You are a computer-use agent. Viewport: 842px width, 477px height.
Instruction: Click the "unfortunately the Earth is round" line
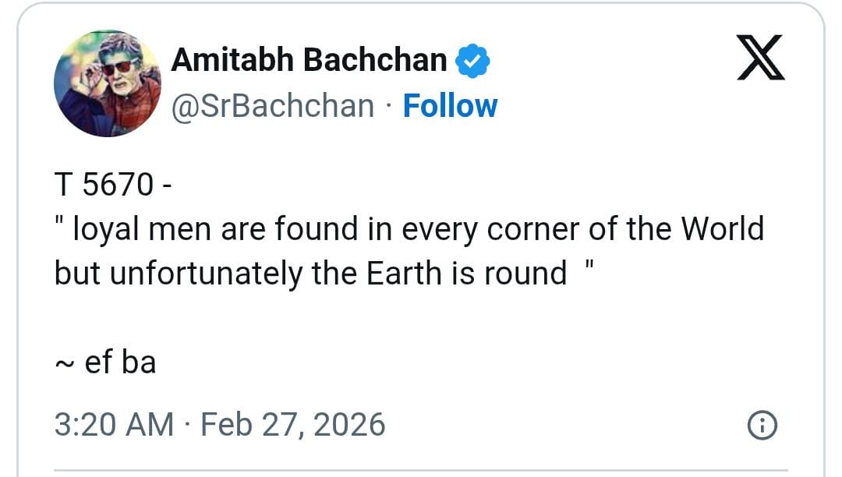(x=312, y=274)
